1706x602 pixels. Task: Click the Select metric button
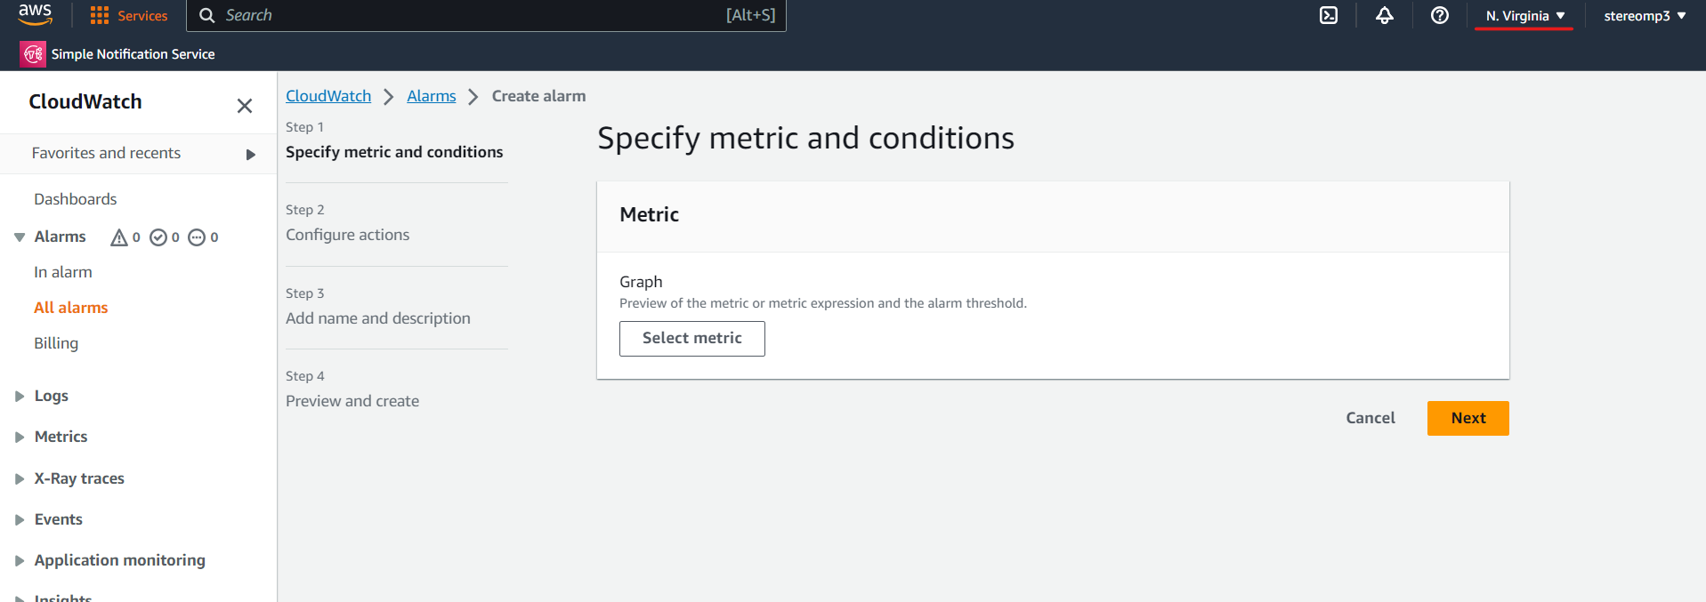coord(692,339)
